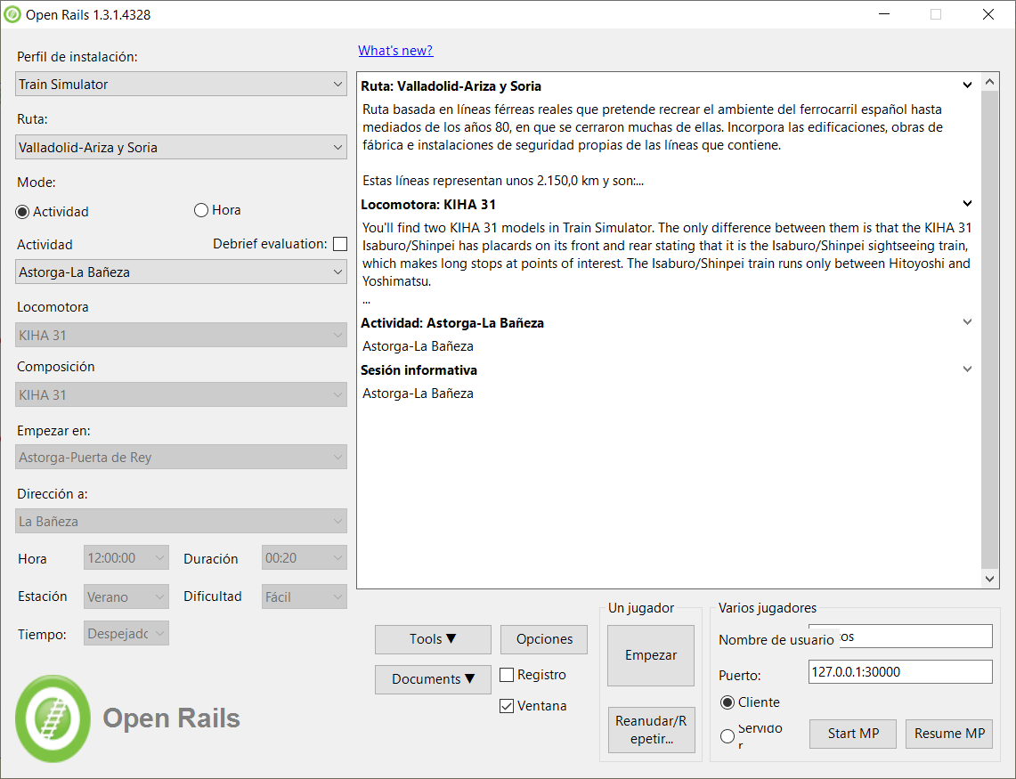1016x779 pixels.
Task: Click the large Open Rails track logo
Action: 53,718
